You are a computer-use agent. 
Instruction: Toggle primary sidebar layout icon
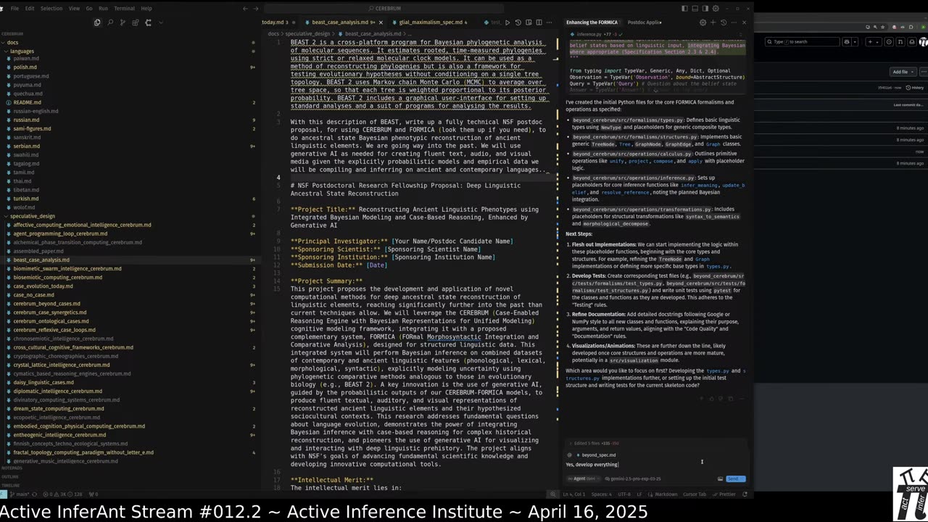[684, 9]
